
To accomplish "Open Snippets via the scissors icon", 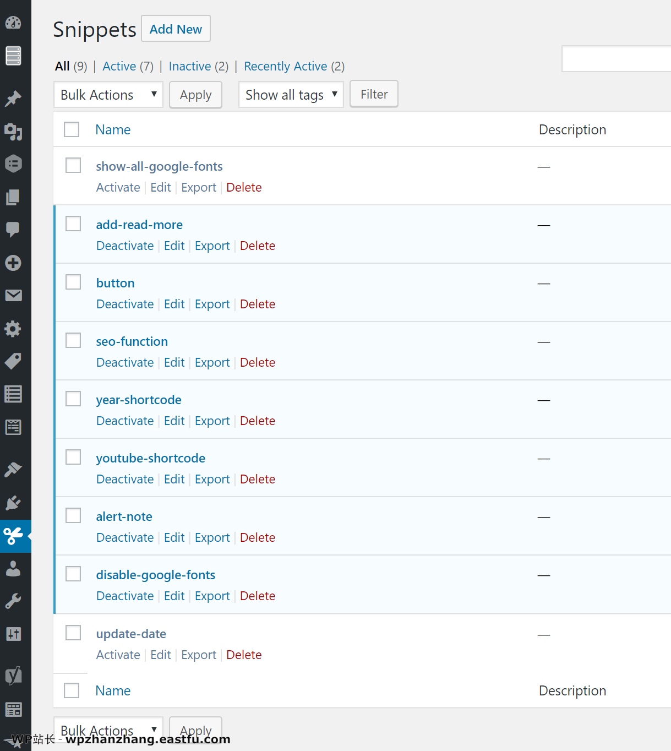I will tap(13, 535).
